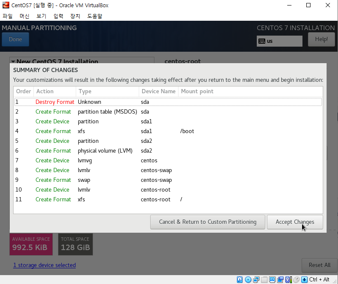The height and width of the screenshot is (284, 338).
Task: Select the partition table (MSDOS) row
Action: [x=168, y=111]
